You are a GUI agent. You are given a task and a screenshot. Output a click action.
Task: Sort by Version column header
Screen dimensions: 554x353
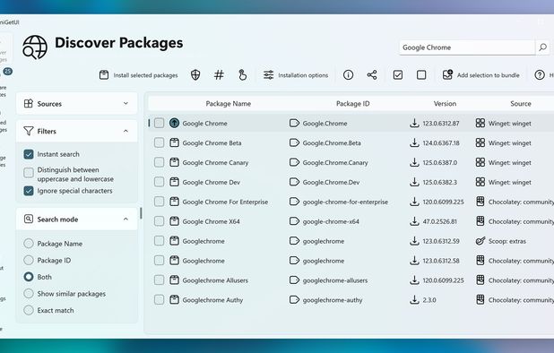[445, 103]
